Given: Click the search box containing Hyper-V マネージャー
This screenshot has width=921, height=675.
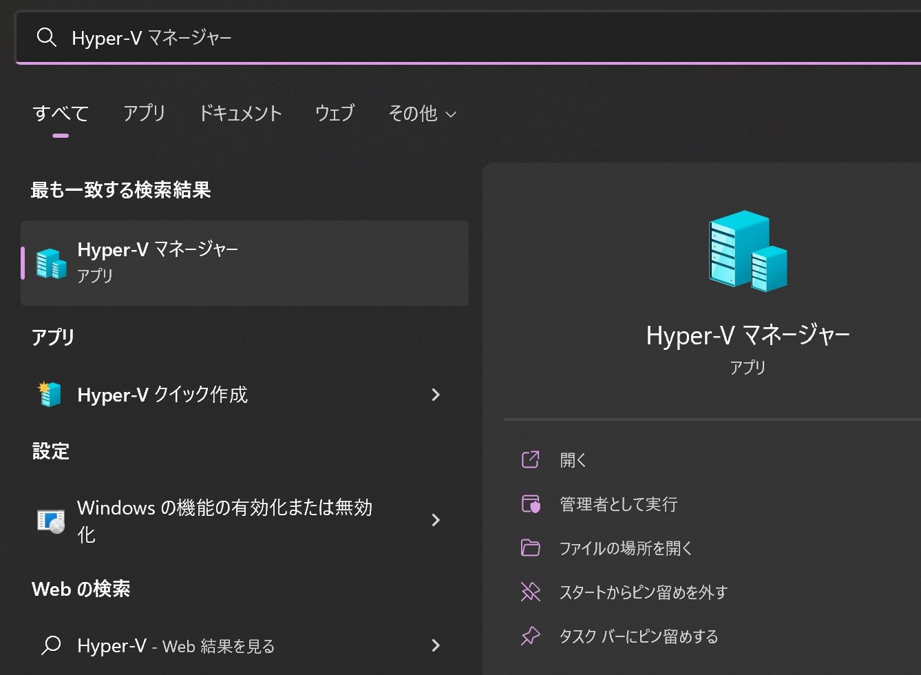Looking at the screenshot, I should click(468, 38).
